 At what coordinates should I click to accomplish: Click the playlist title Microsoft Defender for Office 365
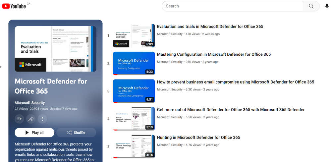[x=51, y=86]
